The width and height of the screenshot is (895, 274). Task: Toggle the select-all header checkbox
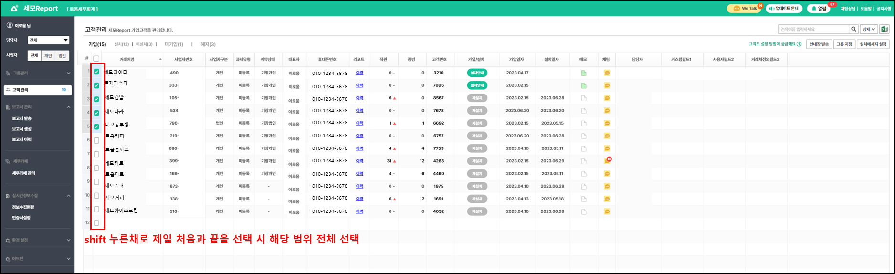[x=96, y=59]
